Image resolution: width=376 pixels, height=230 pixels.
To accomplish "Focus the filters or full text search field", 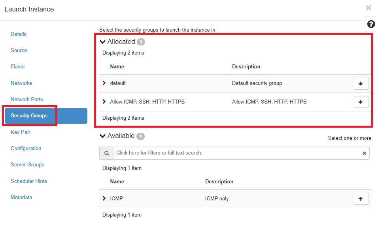I will [238, 153].
